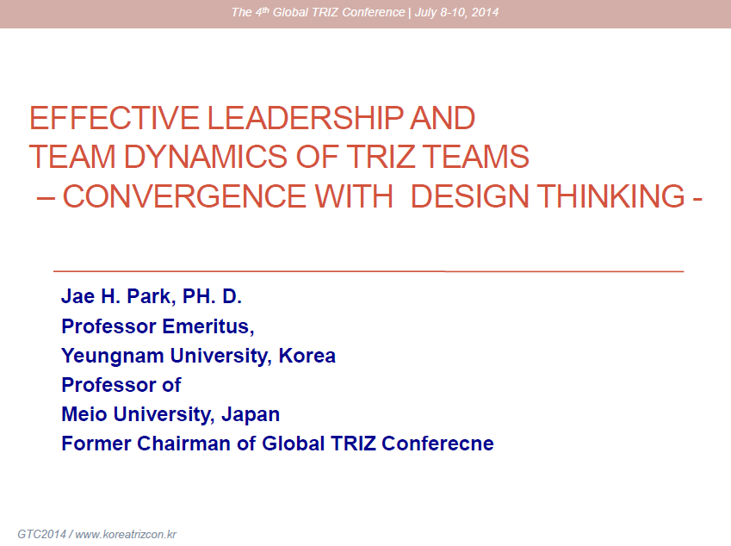Screen dimensions: 731x546
Task: Click the "Professor Emeritus," line
Action: 158,326
